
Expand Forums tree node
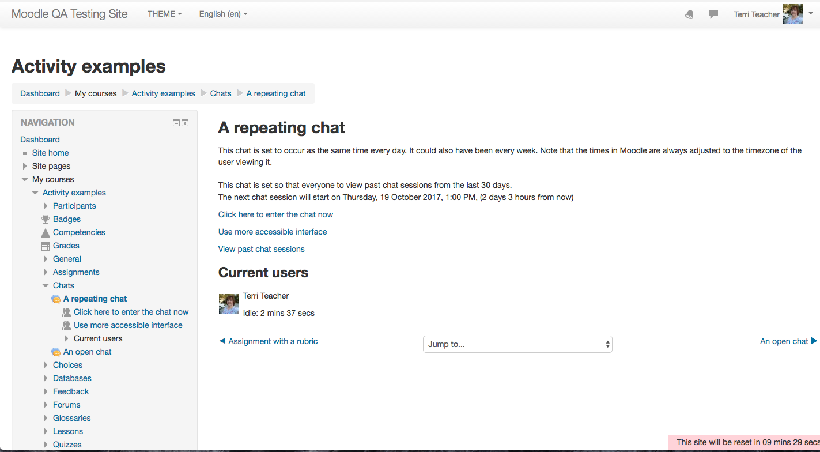click(x=46, y=405)
